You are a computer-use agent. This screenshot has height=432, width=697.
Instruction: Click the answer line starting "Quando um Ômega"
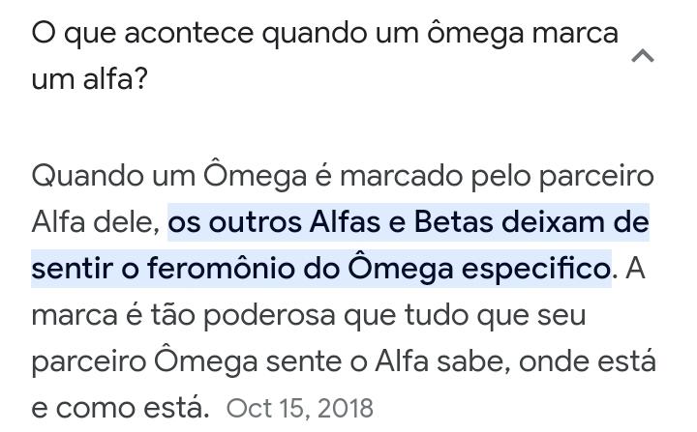pos(356,177)
